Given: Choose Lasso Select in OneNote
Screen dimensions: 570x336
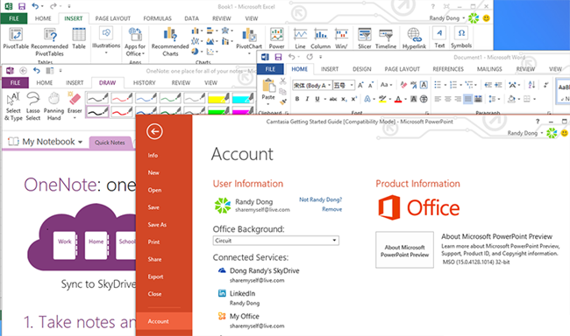Looking at the screenshot, I should (32, 107).
